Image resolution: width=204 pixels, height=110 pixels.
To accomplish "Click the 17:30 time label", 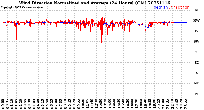I will coord(137,104).
